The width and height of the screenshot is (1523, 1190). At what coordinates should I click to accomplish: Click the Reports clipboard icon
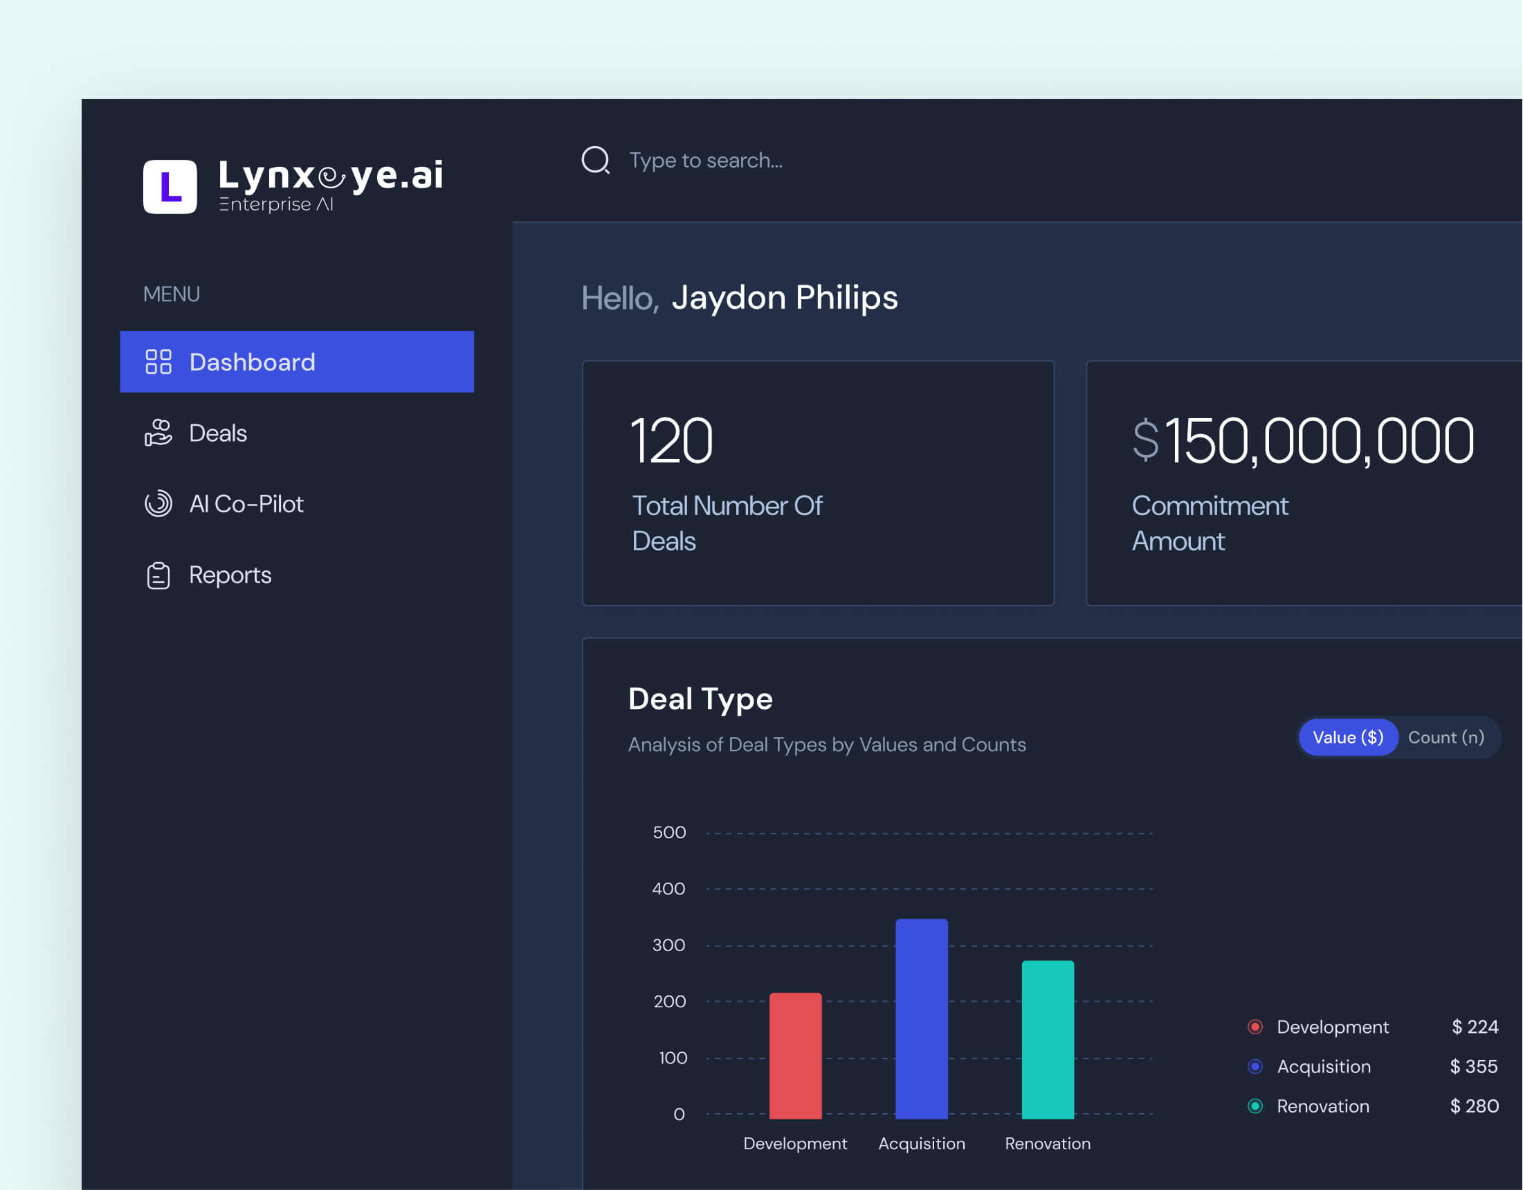[x=159, y=575]
